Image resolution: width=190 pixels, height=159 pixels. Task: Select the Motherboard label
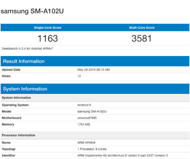[x=11, y=118]
